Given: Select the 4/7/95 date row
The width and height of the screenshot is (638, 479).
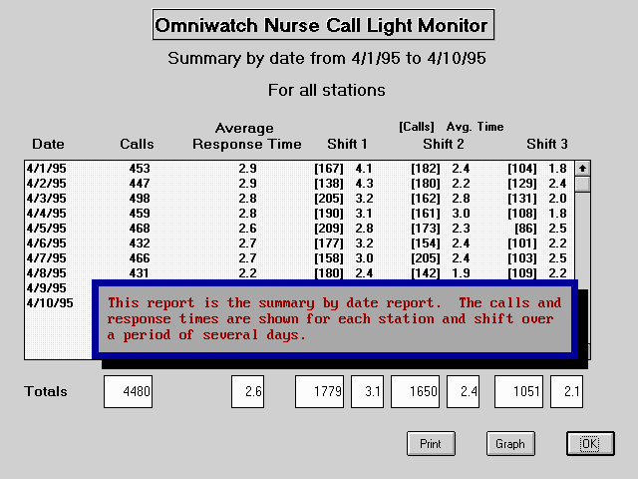Looking at the screenshot, I should point(299,258).
